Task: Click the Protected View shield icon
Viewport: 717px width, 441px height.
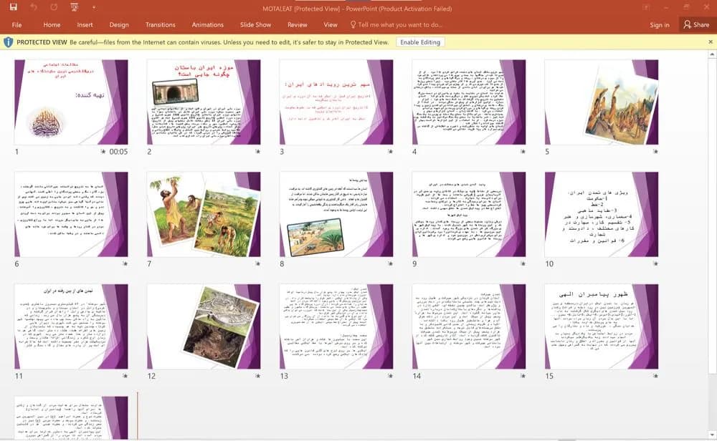Action: pos(8,42)
